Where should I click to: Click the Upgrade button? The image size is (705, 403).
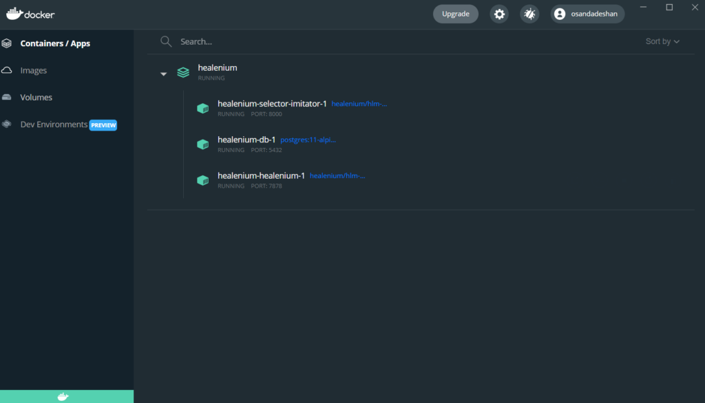[x=455, y=14]
